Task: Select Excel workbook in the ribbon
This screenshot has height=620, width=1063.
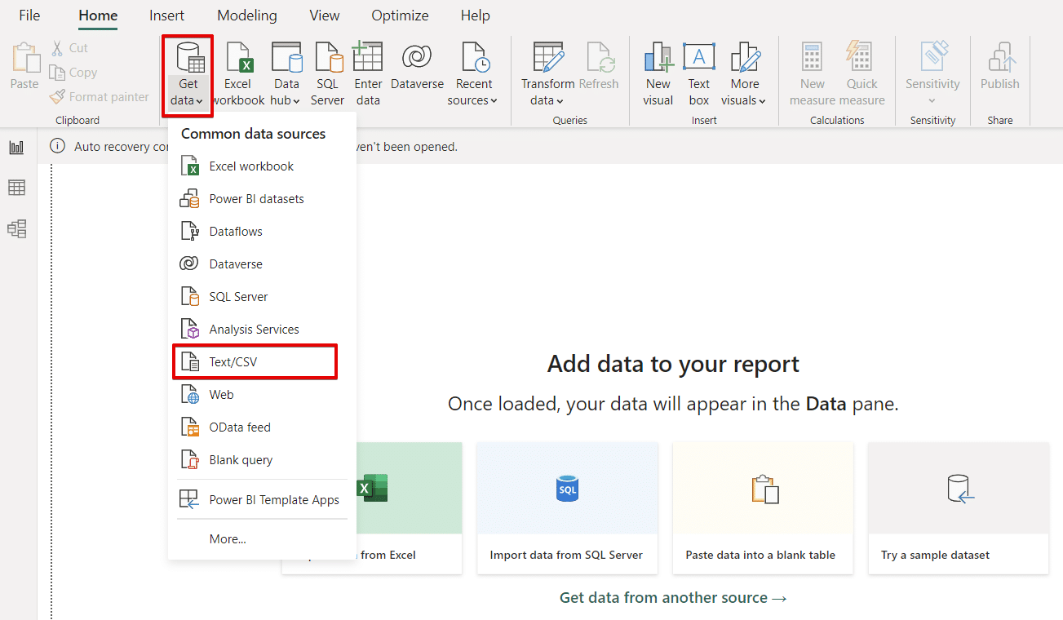Action: 237,73
